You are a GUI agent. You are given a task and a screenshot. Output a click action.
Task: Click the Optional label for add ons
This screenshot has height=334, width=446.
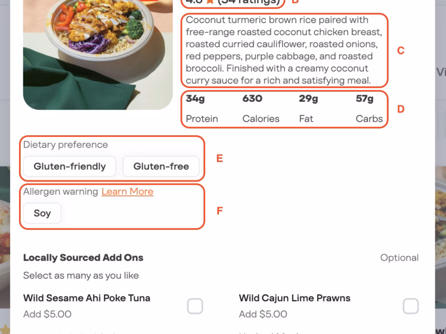(399, 258)
